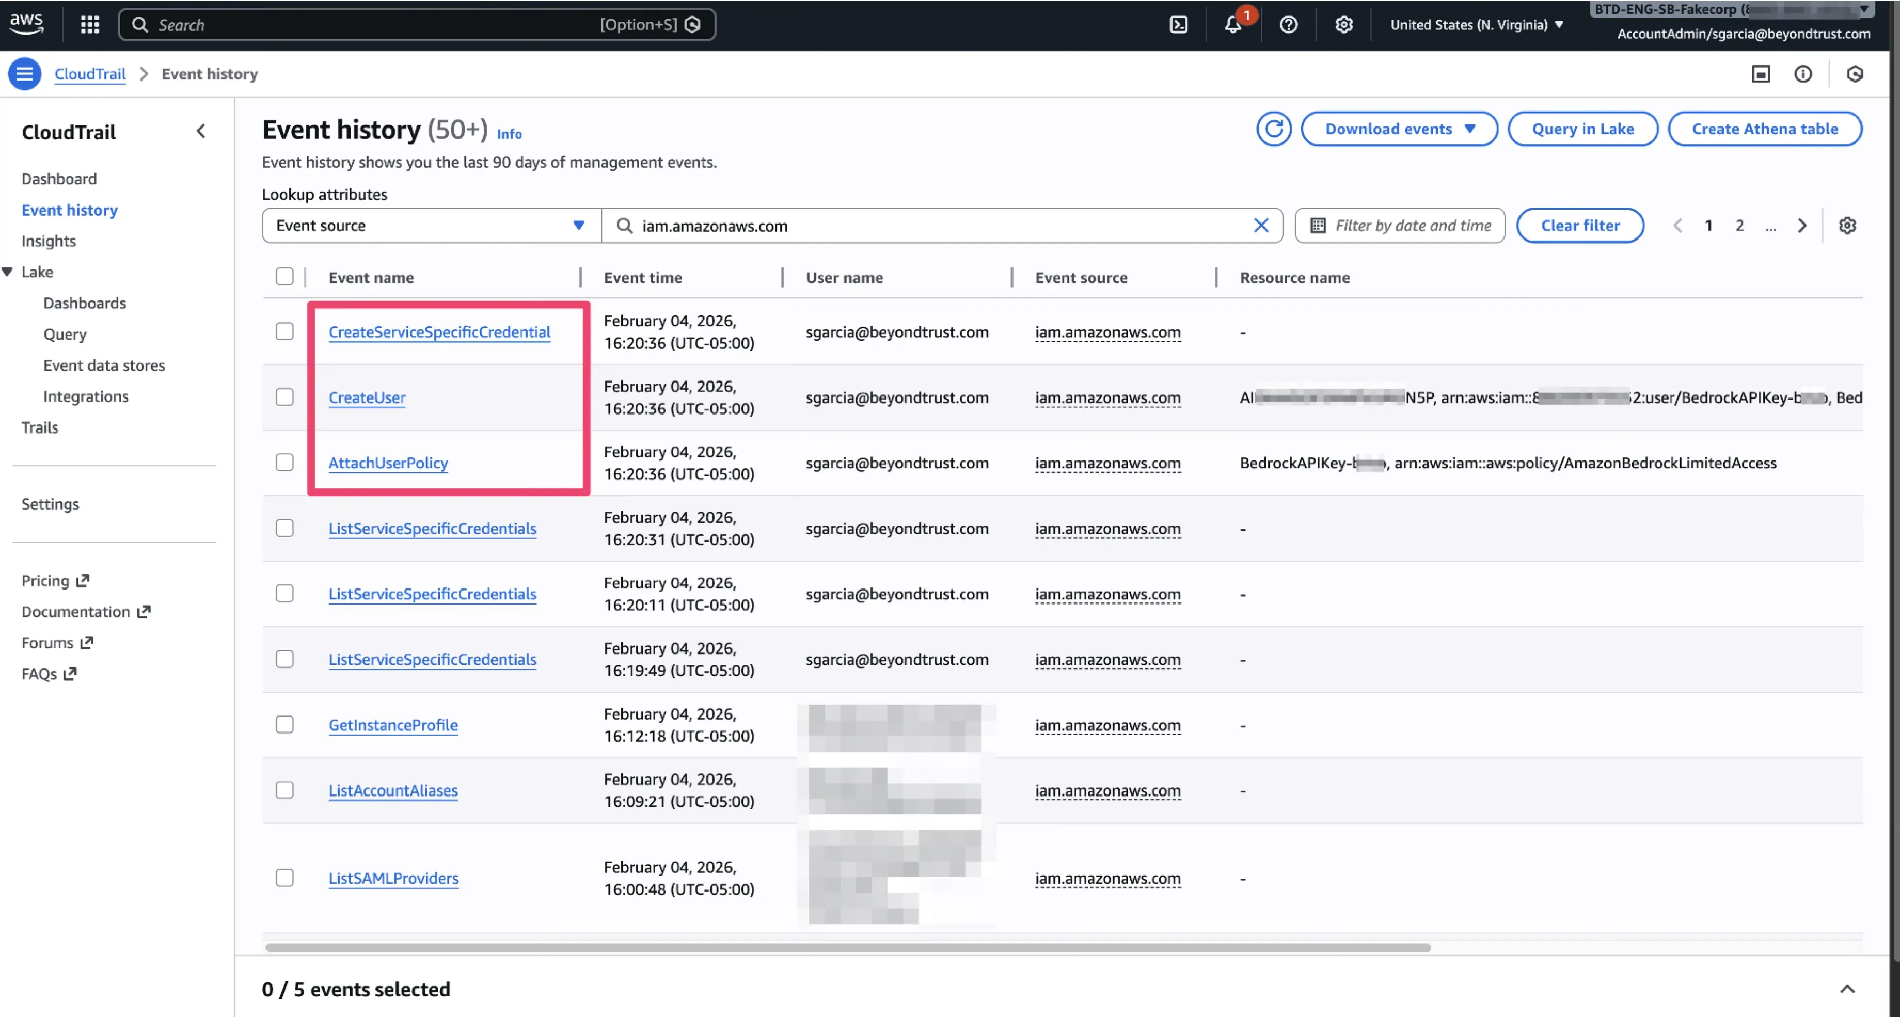Go to next page of events
The image size is (1900, 1018).
(x=1802, y=226)
